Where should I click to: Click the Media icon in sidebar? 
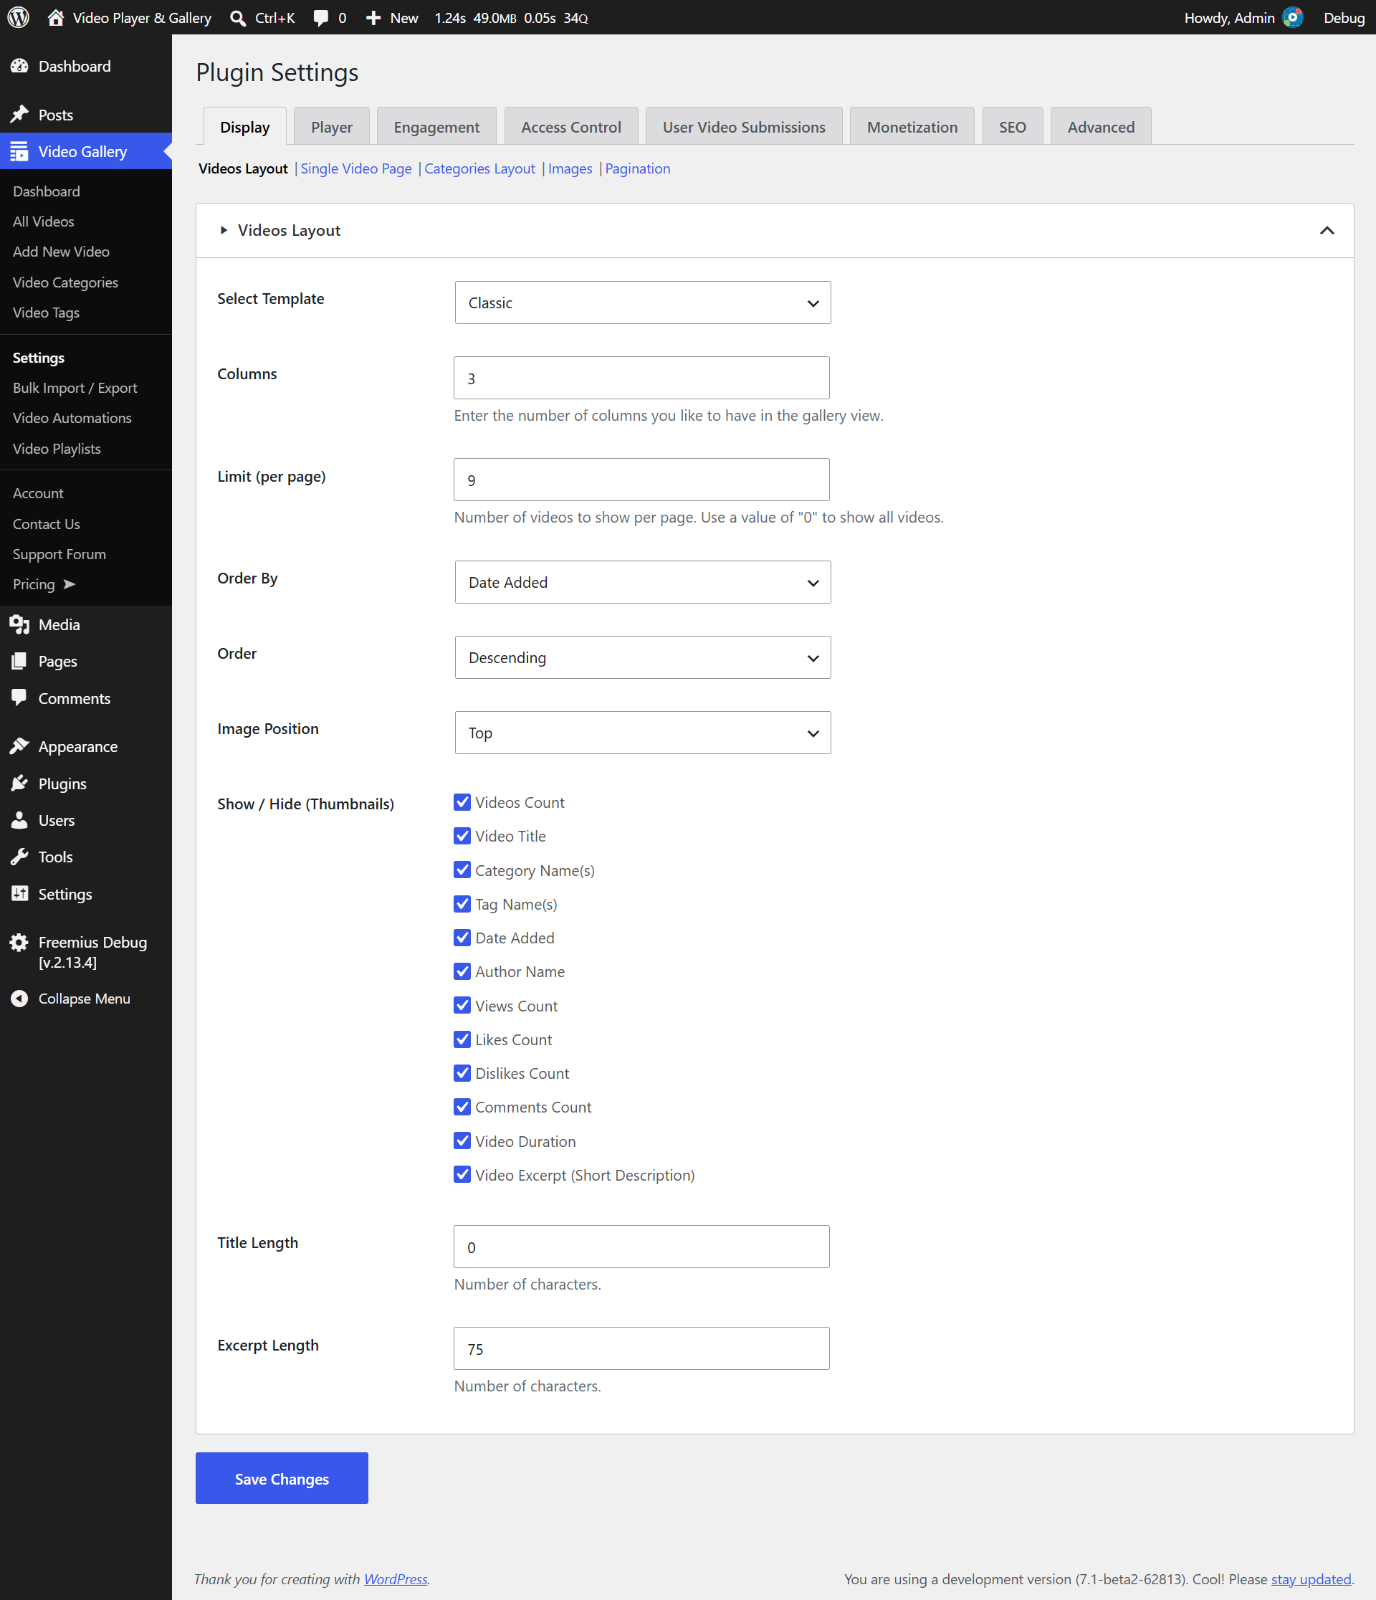click(19, 624)
